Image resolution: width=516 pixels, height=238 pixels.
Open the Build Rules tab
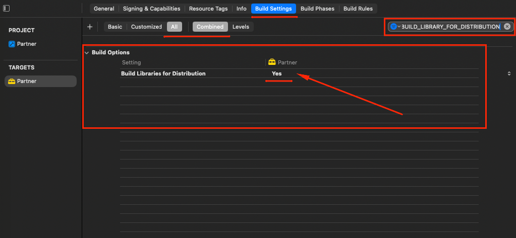[358, 9]
